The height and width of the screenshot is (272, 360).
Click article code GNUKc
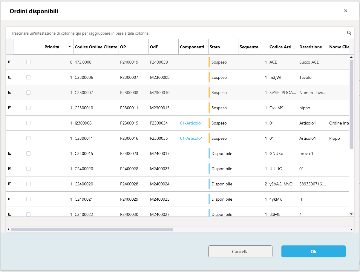pyautogui.click(x=276, y=153)
